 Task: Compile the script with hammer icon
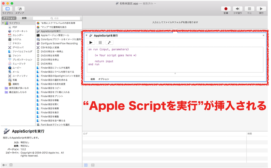tap(109, 43)
